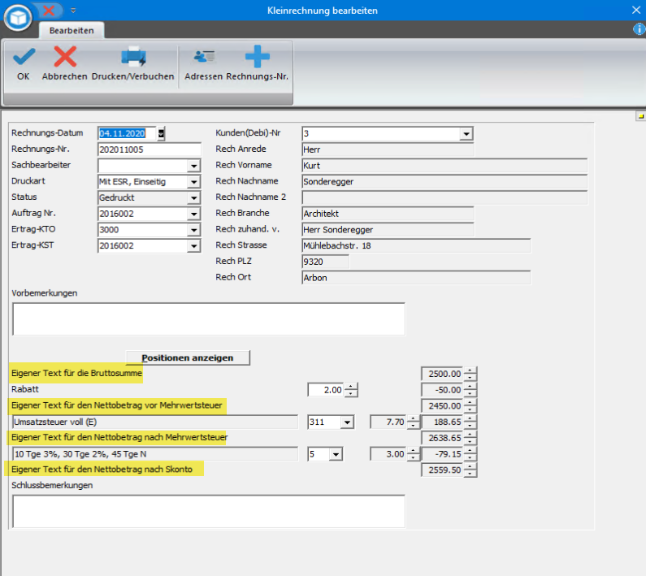
Task: Click the Rabatt percent field 2.00
Action: (326, 390)
